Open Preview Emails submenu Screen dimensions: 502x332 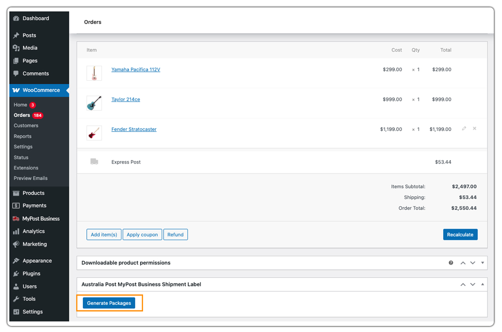[x=31, y=179]
